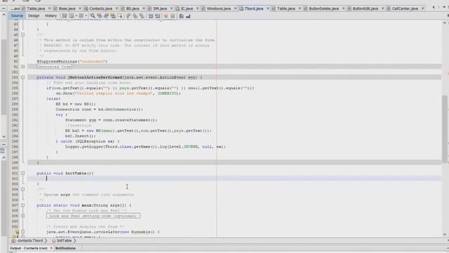Open the Contacts.java tab
Viewport: 449px width, 253px height.
click(100, 8)
